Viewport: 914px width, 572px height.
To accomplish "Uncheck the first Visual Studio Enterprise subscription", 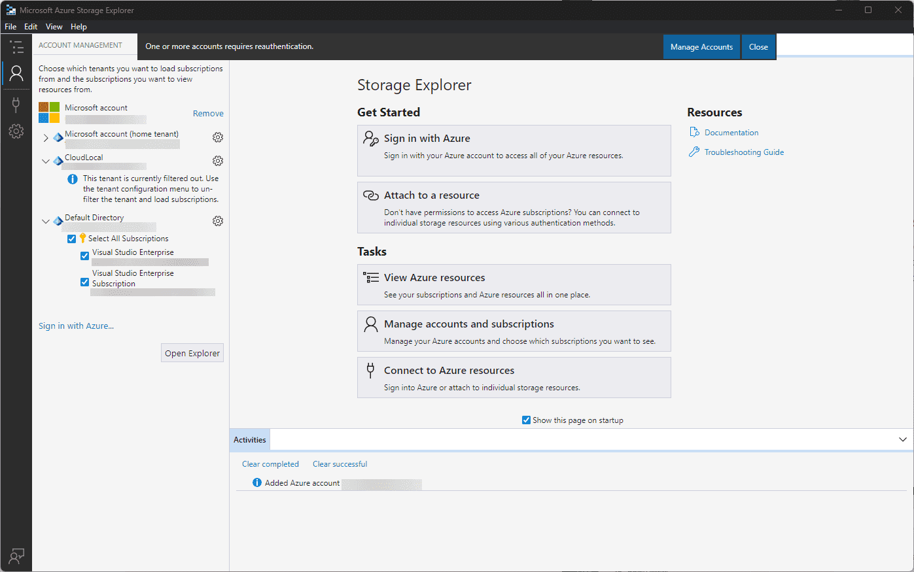I will point(84,256).
